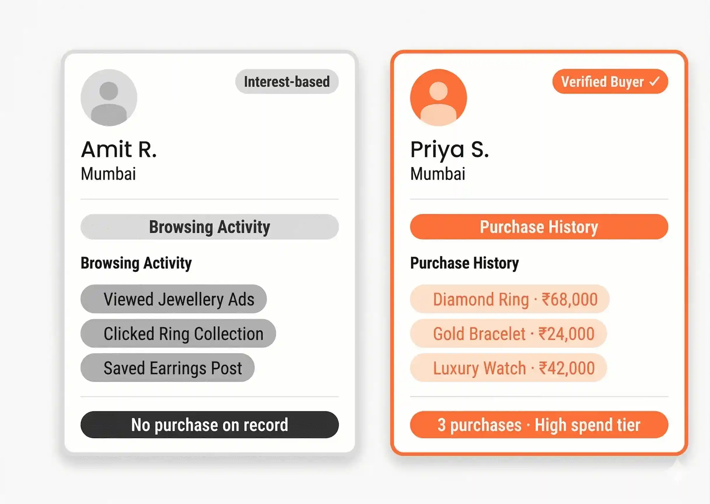Click Amit R.'s gray avatar icon
710x504 pixels.
[x=109, y=98]
